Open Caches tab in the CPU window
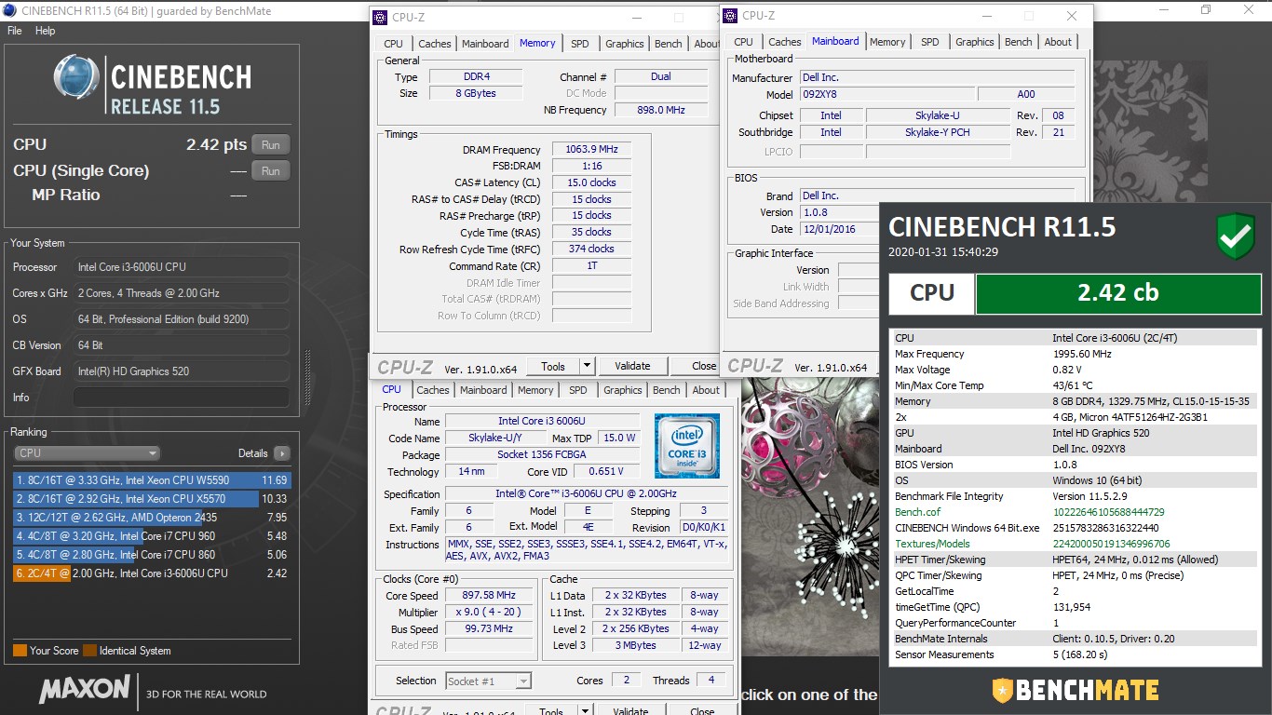 (x=433, y=390)
